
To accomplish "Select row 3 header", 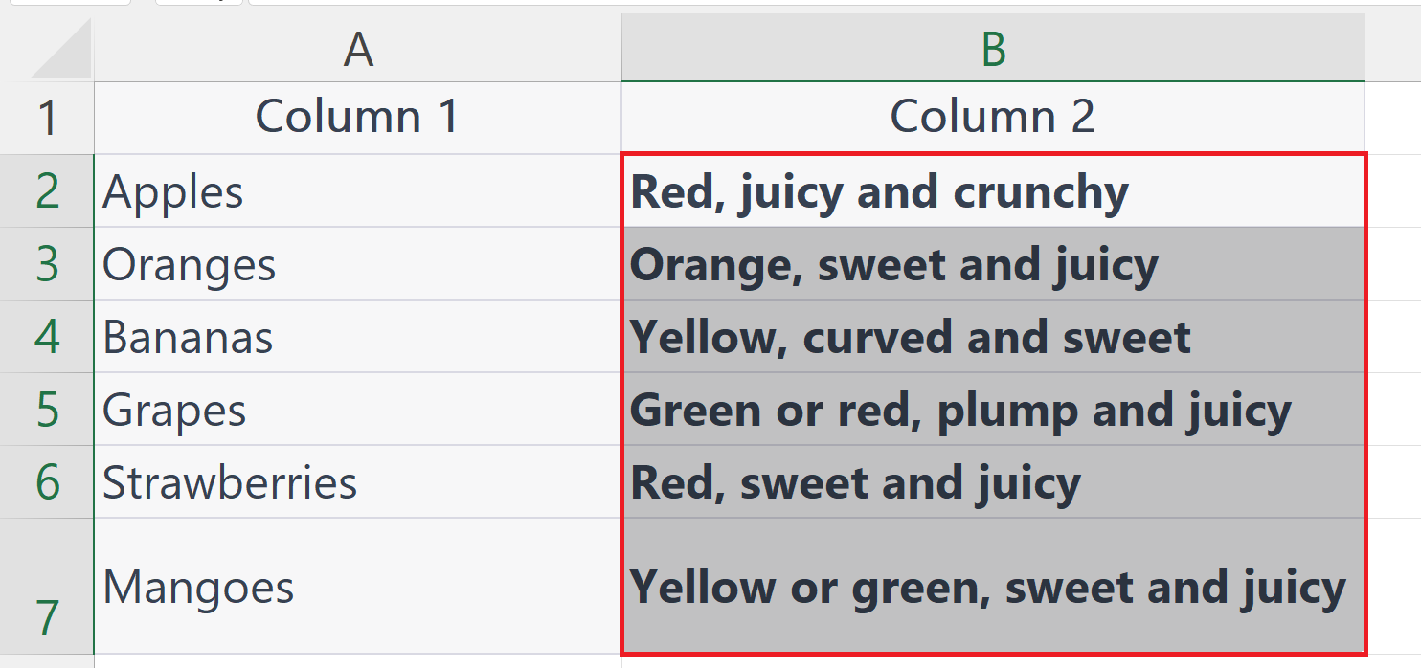I will click(47, 264).
